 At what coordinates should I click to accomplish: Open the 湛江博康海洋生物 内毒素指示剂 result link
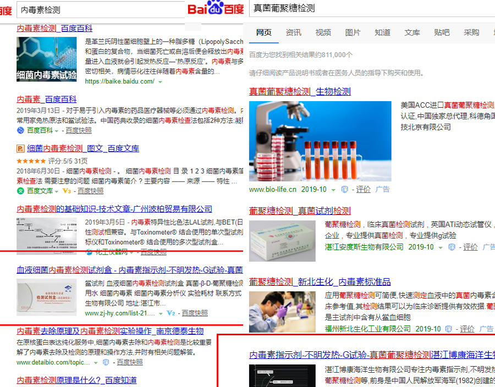372,355
